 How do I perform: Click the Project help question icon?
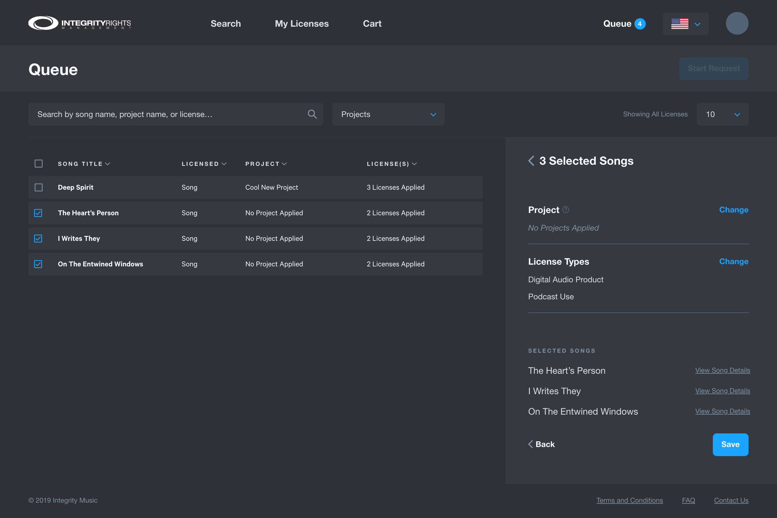566,210
